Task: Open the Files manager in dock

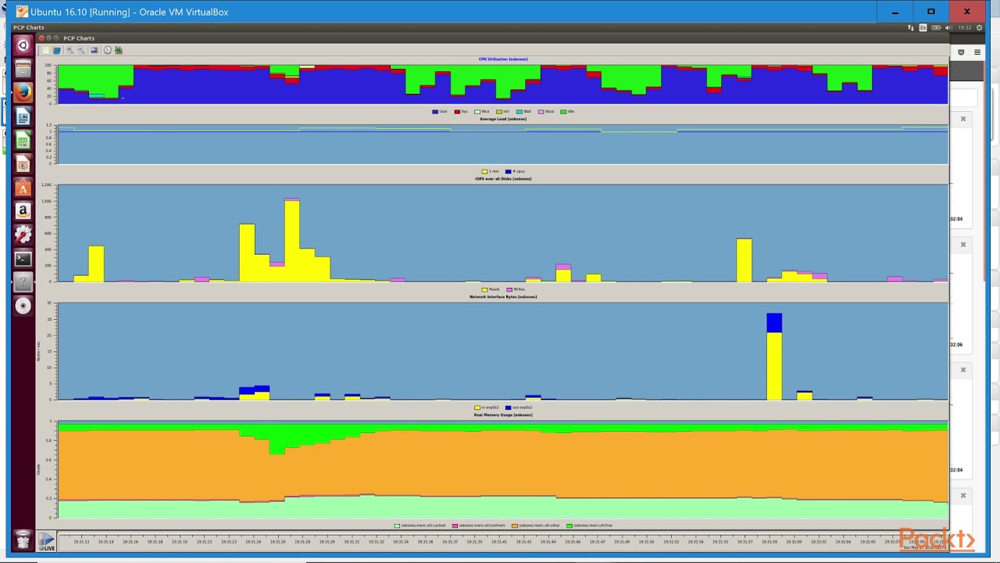Action: click(23, 69)
